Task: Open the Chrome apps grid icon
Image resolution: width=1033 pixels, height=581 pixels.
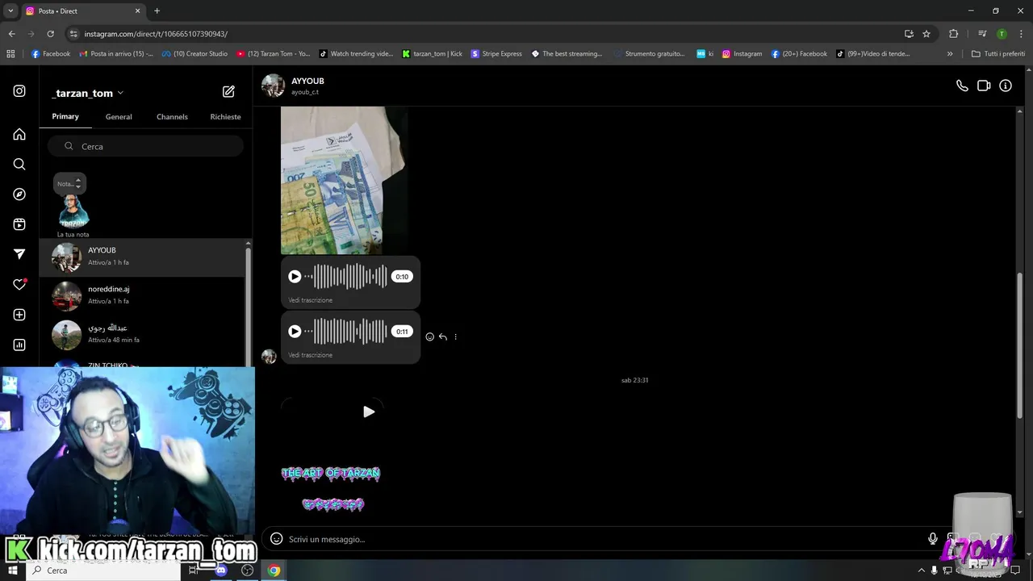Action: 10,54
